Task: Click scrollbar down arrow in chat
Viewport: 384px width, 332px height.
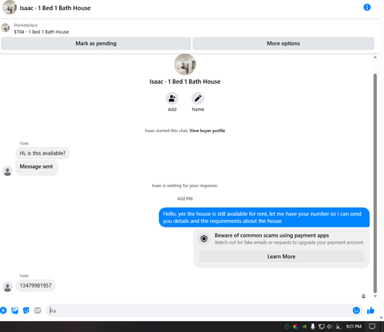Action: [375, 296]
